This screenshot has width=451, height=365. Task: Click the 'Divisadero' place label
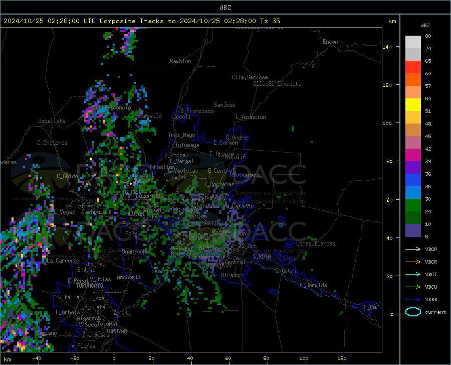[x=245, y=175]
